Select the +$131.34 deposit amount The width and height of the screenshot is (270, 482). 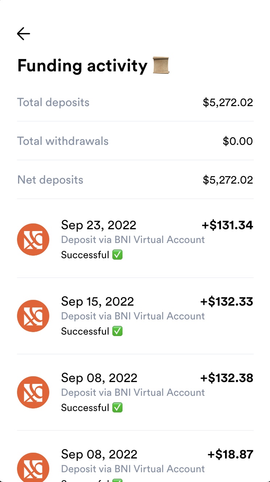(227, 225)
